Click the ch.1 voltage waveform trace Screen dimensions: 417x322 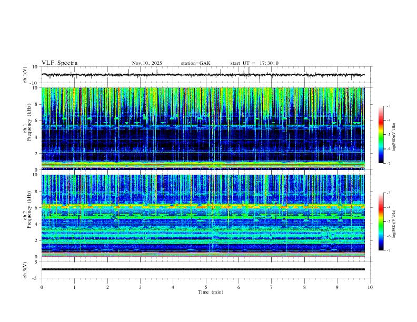pos(203,75)
